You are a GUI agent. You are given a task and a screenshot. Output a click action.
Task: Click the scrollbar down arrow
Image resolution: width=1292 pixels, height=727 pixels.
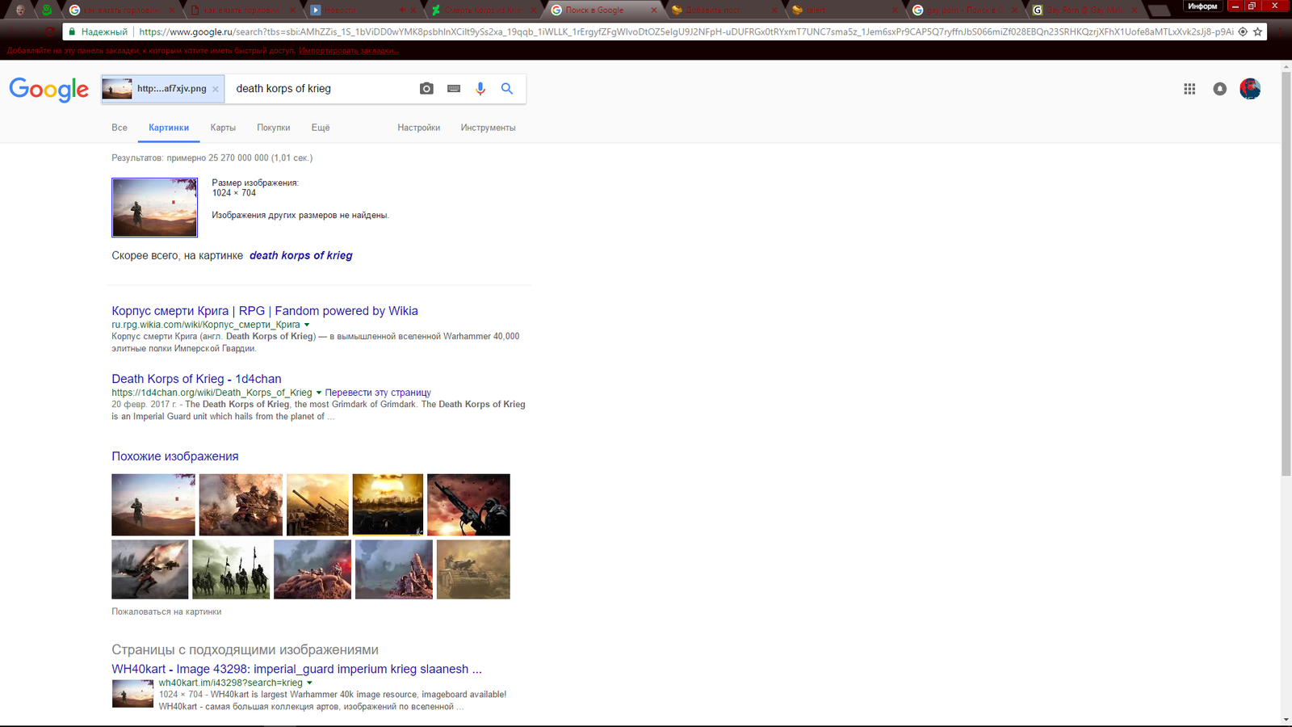coord(1286,719)
